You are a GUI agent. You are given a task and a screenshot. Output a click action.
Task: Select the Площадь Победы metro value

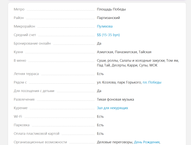tap(111, 9)
